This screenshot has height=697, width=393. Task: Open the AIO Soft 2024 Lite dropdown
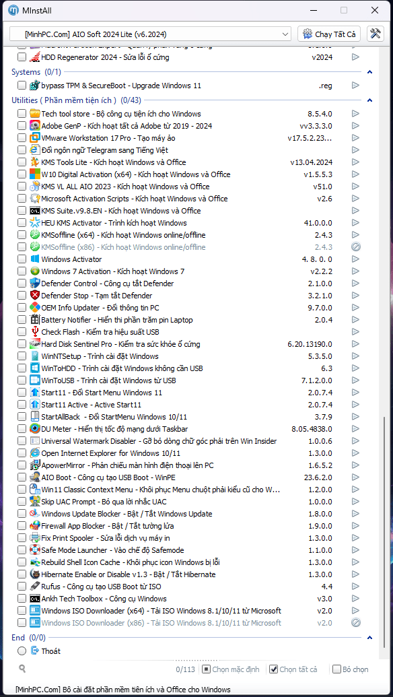point(151,34)
